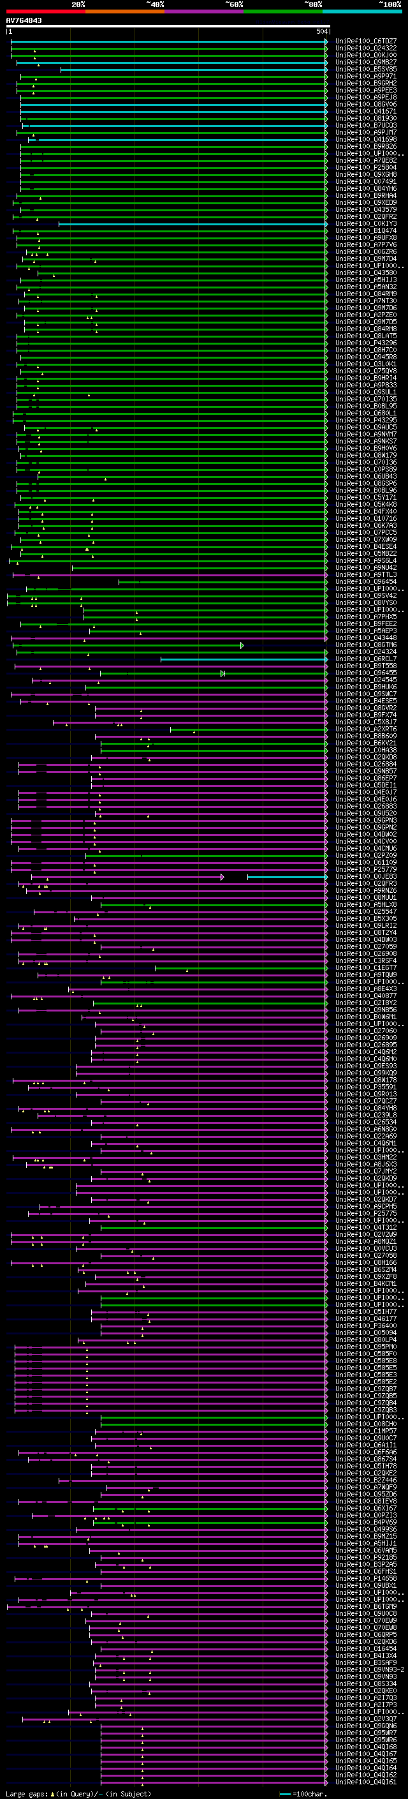408x1799 pixels.
Task: Click hit label UniRef100_C1EGT7
Action: pyautogui.click(x=365, y=968)
